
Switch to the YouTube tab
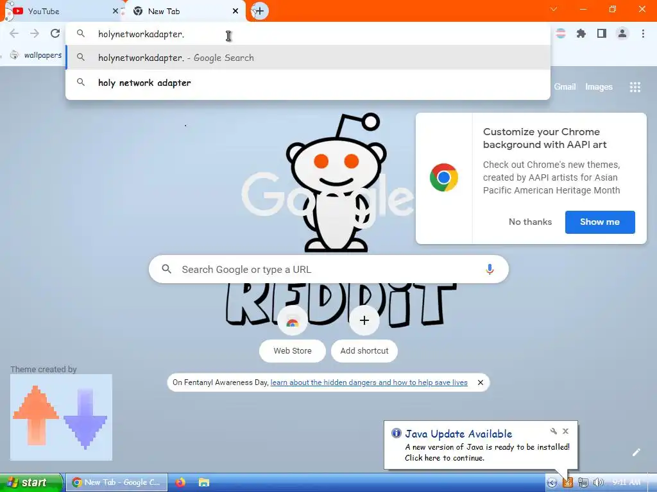[x=63, y=12]
